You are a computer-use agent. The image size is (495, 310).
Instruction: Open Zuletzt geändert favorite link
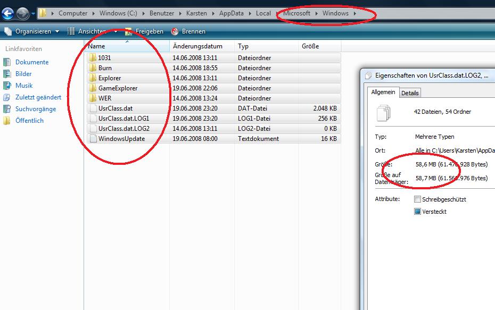38,97
